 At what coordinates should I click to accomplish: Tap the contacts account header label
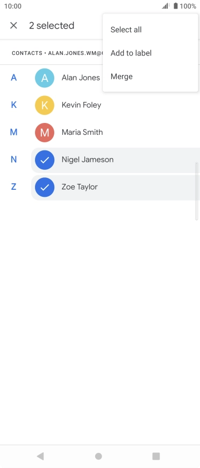[x=57, y=53]
